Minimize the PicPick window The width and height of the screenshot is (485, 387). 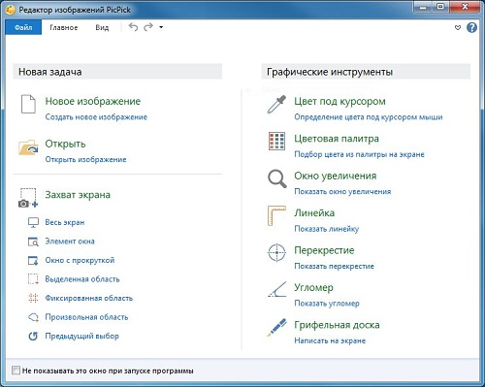(x=423, y=7)
